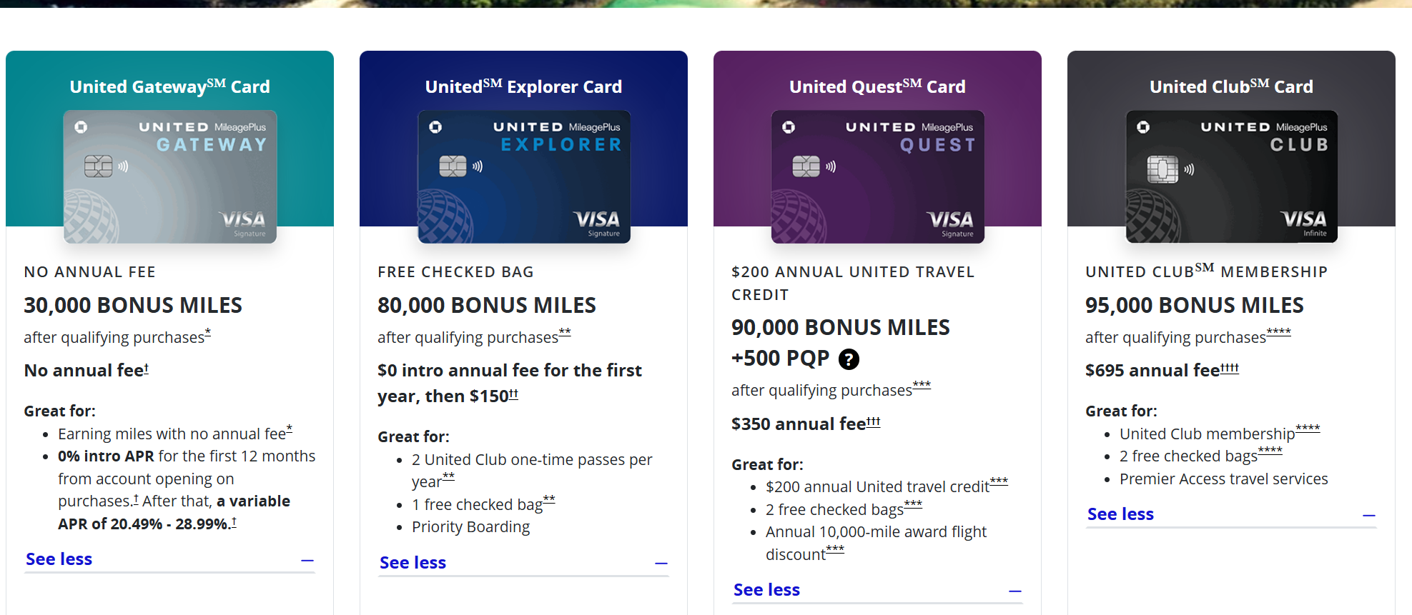Select the United Club card image

[1231, 176]
